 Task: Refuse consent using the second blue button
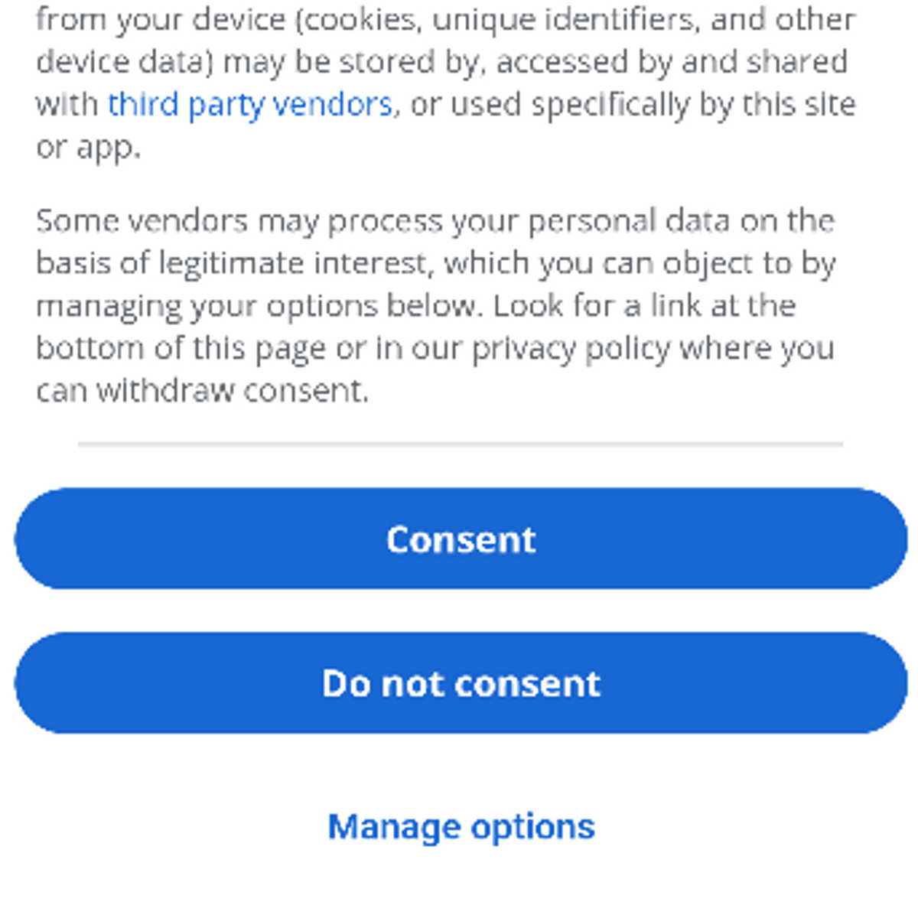(x=461, y=682)
